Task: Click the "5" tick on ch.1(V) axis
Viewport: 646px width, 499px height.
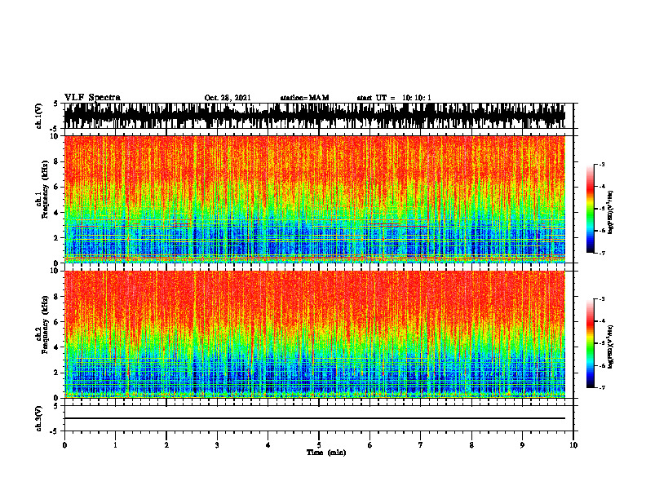Action: [x=55, y=104]
